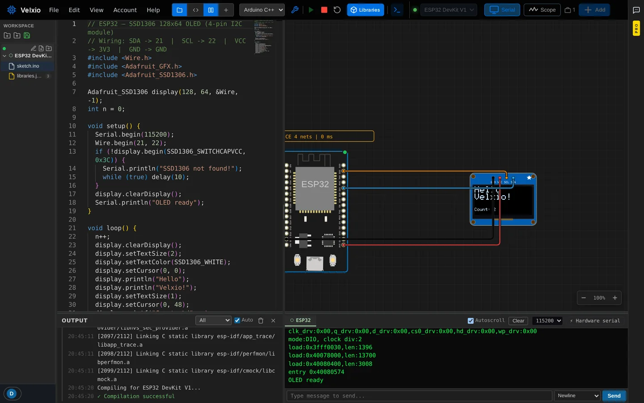Open the Help menu
The image size is (644, 403).
(153, 10)
